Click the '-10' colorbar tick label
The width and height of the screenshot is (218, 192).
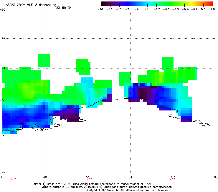click(119, 9)
